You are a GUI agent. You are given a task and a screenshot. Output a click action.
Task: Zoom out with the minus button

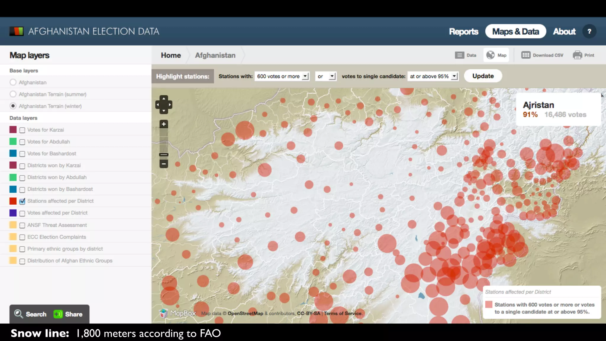pyautogui.click(x=164, y=164)
